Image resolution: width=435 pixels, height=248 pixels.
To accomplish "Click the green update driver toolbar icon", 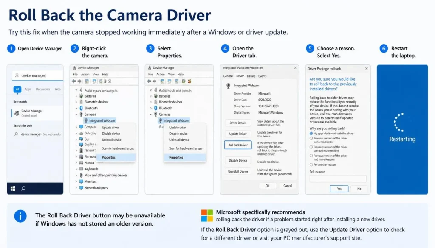I will 184,81.
